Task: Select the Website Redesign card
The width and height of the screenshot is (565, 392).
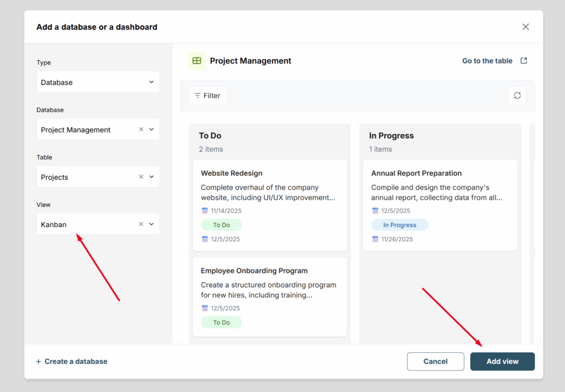Action: [x=269, y=173]
